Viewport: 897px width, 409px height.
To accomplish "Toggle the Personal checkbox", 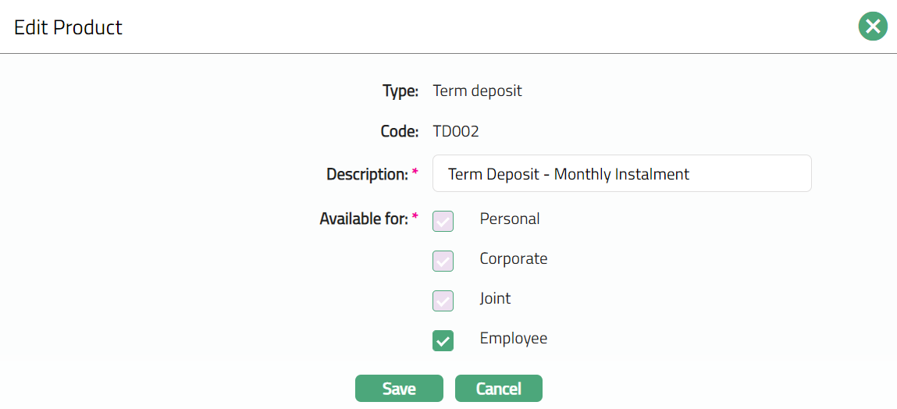I will (443, 221).
